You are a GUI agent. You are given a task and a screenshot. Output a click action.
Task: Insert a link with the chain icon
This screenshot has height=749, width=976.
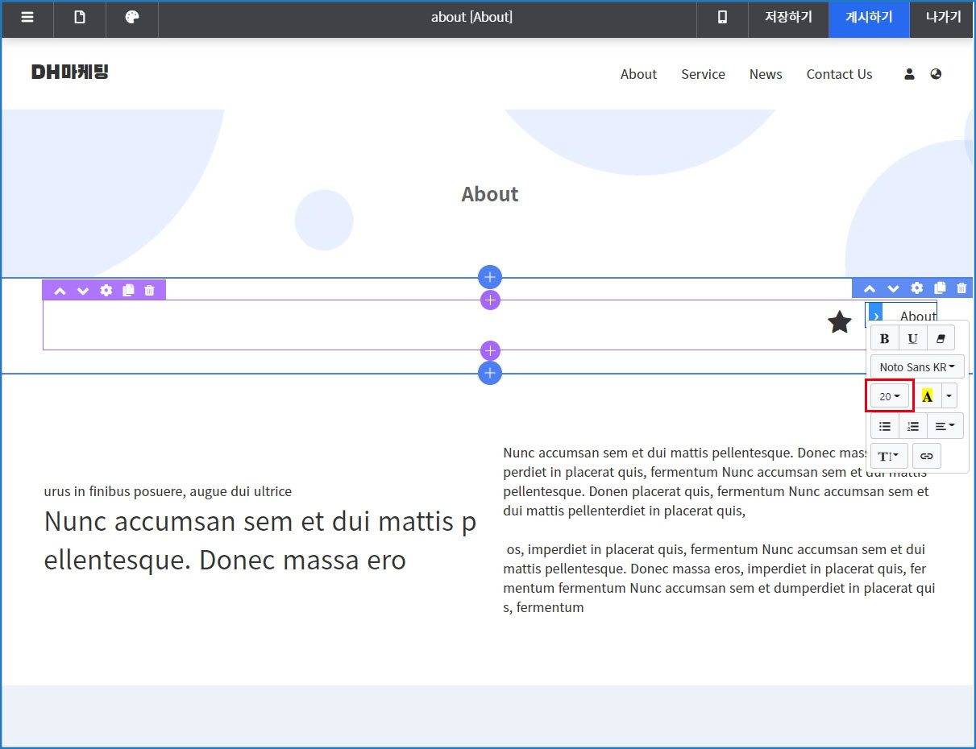click(x=927, y=456)
